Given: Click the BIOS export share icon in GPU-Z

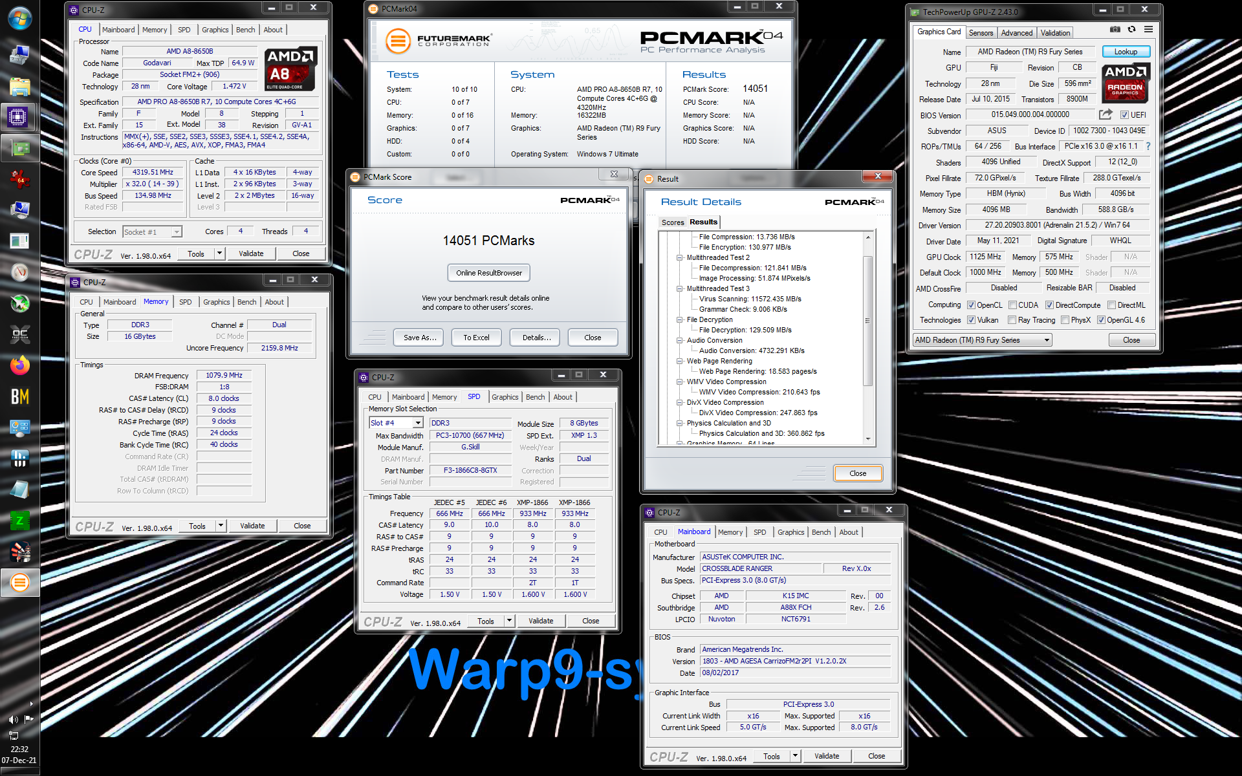Looking at the screenshot, I should tap(1106, 114).
